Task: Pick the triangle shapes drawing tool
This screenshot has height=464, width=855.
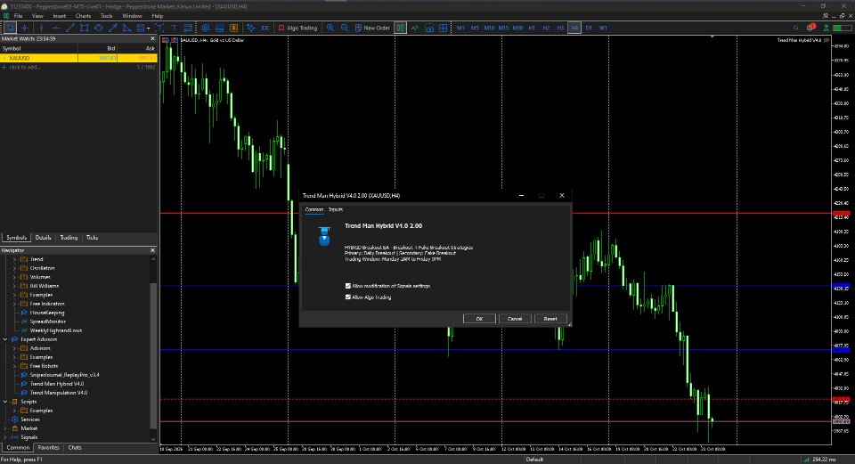Action: click(127, 28)
